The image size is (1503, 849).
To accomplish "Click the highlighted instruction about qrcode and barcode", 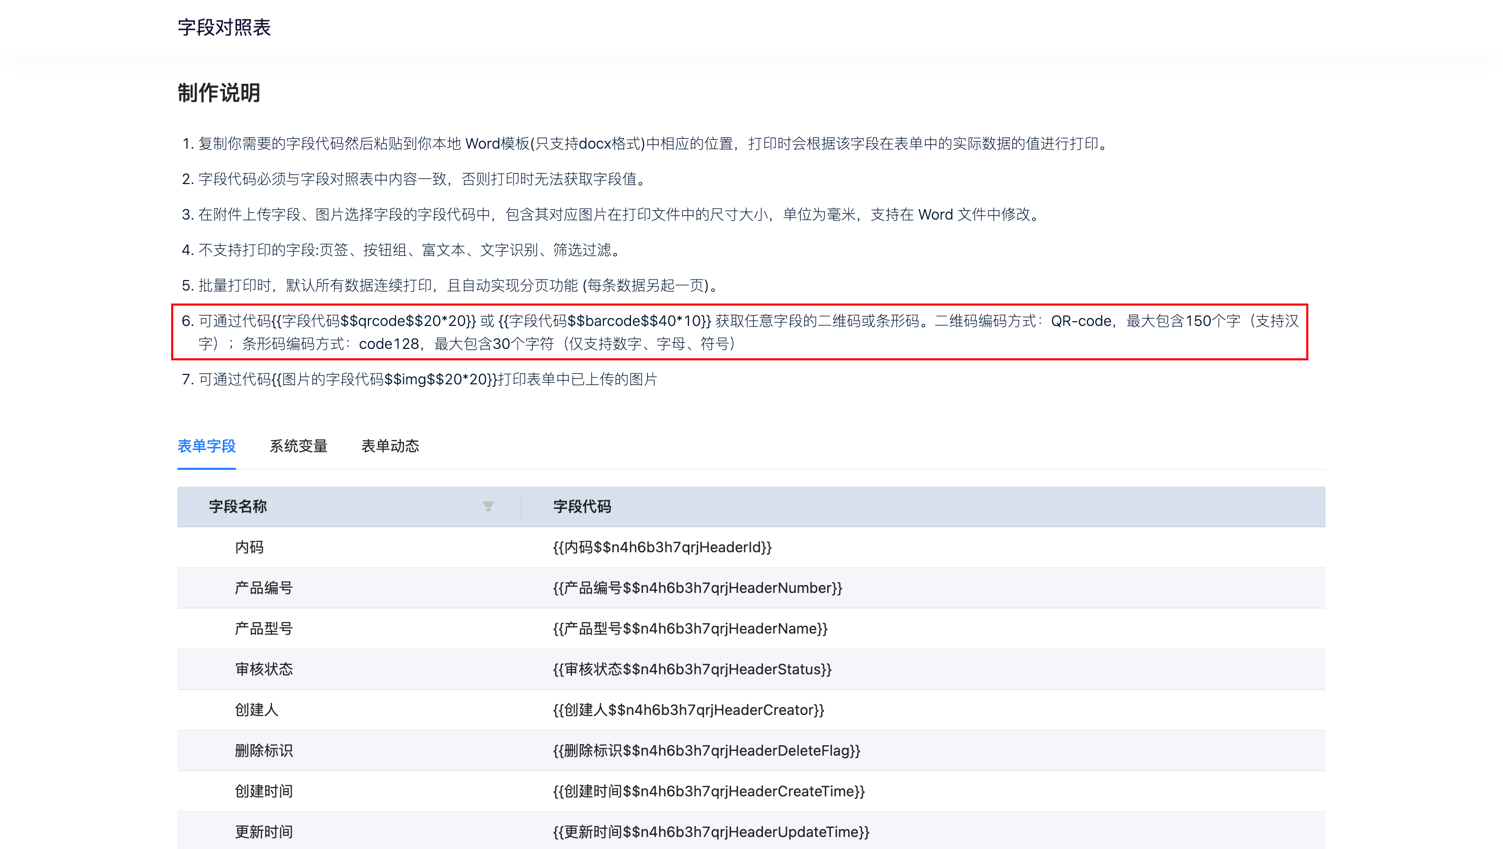I will [x=739, y=332].
